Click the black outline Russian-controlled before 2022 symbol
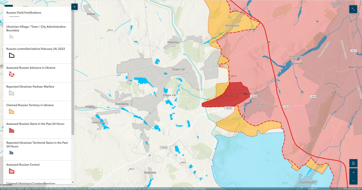 [x=12, y=55]
